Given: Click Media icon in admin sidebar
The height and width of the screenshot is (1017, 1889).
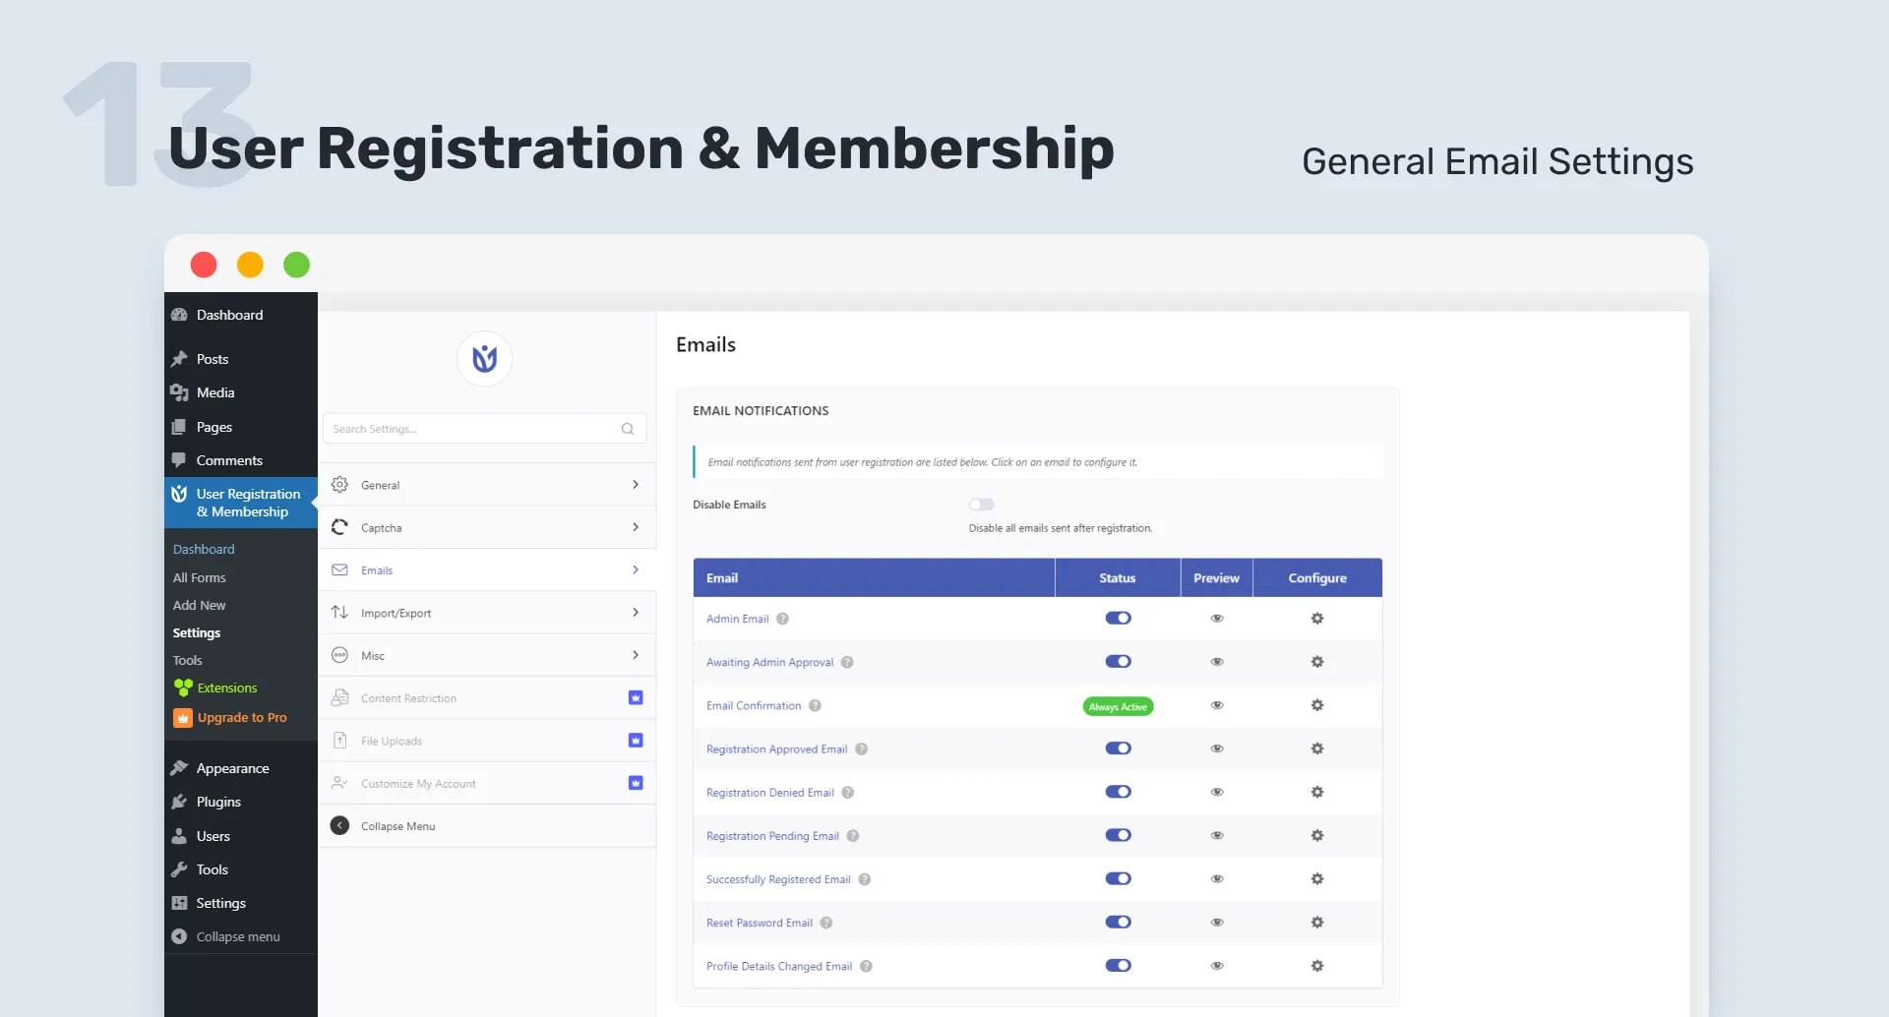Looking at the screenshot, I should 179,392.
